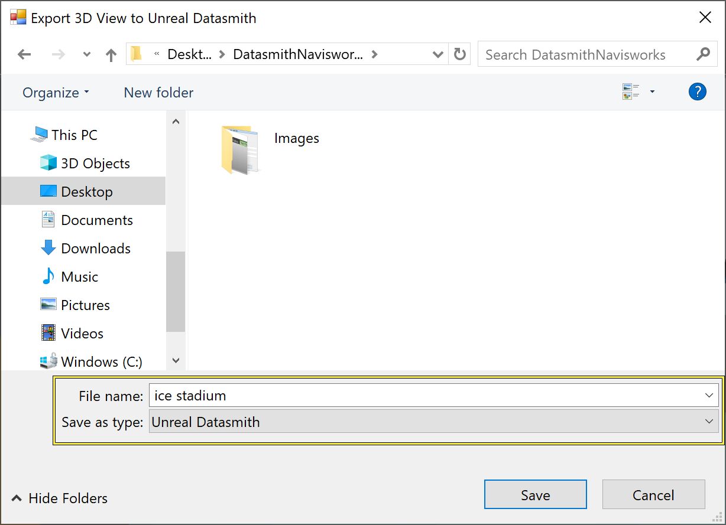Click the Downloads arrow icon
Viewport: 726px width, 525px height.
coord(48,248)
